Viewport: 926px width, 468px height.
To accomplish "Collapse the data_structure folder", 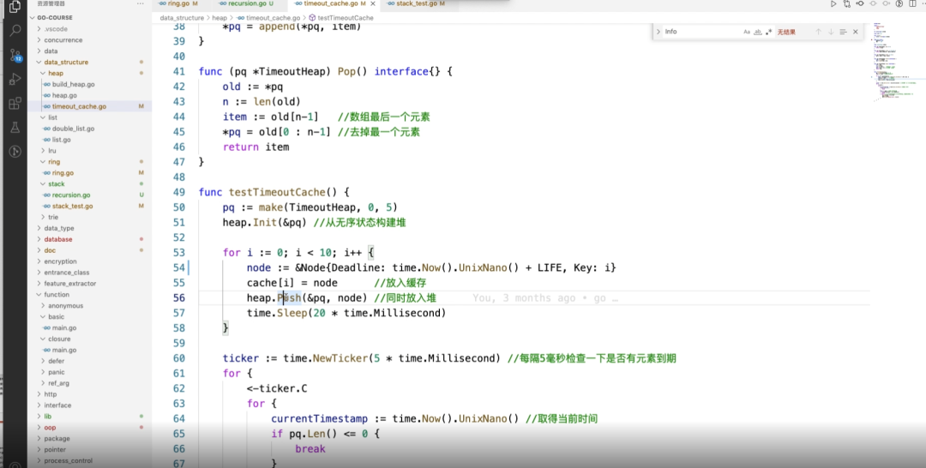I will [65, 63].
